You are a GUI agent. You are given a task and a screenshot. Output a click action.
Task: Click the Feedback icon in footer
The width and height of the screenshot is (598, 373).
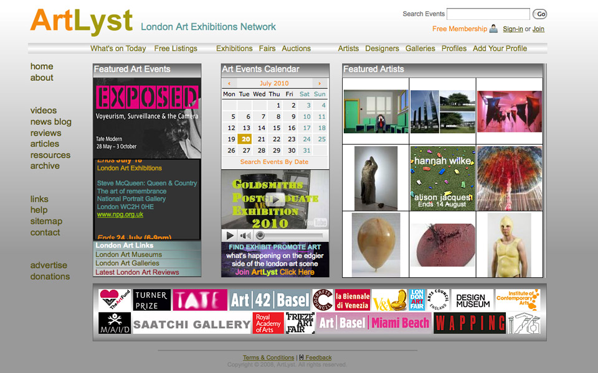pyautogui.click(x=301, y=357)
